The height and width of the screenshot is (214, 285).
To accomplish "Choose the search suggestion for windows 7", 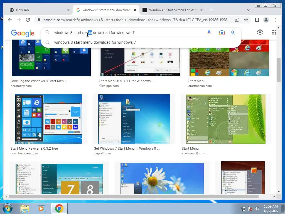I will pyautogui.click(x=141, y=42).
